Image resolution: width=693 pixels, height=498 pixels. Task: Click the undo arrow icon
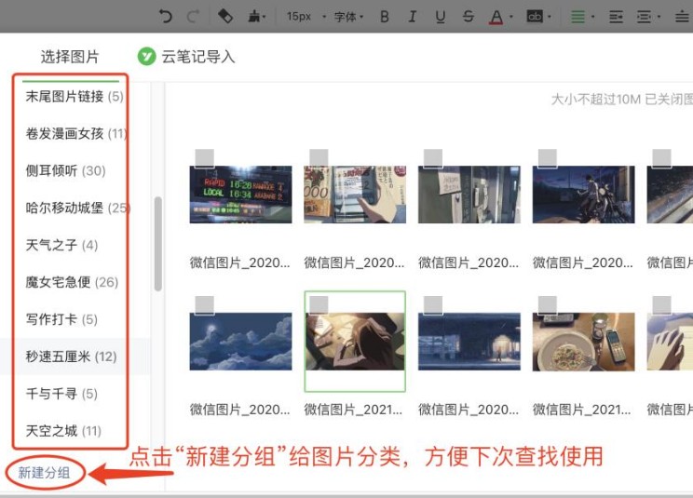point(165,17)
